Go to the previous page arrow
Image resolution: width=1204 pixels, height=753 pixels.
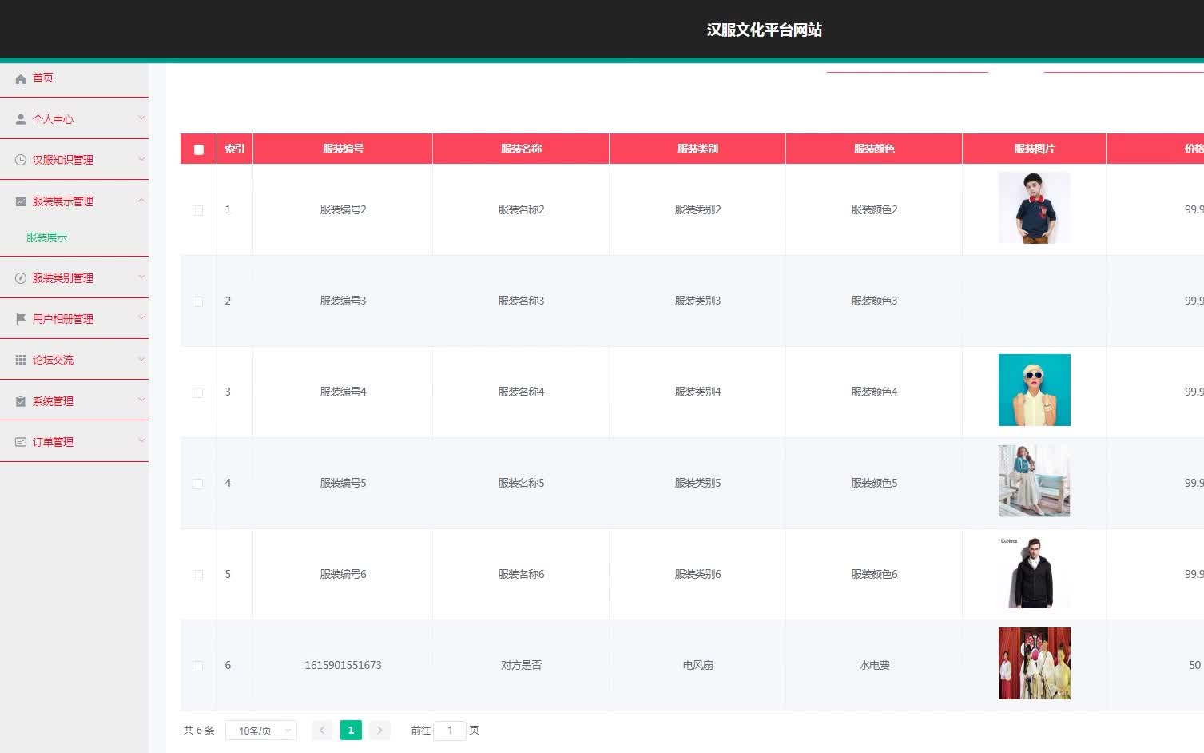point(322,730)
